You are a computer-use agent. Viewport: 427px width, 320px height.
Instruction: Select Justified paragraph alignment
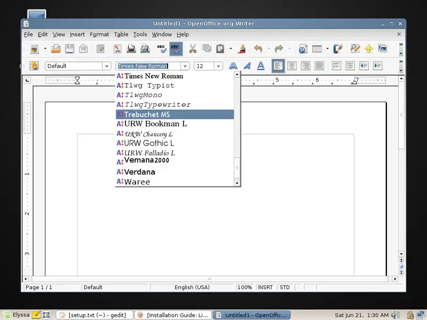click(x=319, y=66)
